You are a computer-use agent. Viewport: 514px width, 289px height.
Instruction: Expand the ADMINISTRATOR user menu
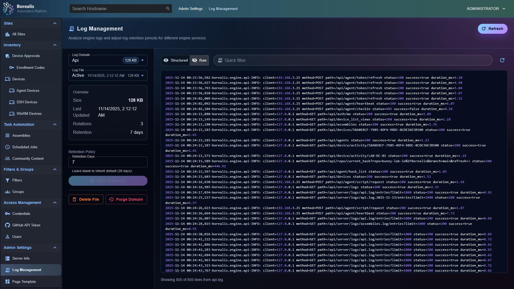pos(486,9)
